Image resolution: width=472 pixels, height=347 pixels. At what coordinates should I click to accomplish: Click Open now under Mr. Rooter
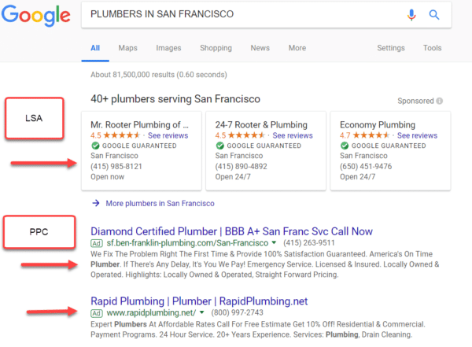point(108,177)
